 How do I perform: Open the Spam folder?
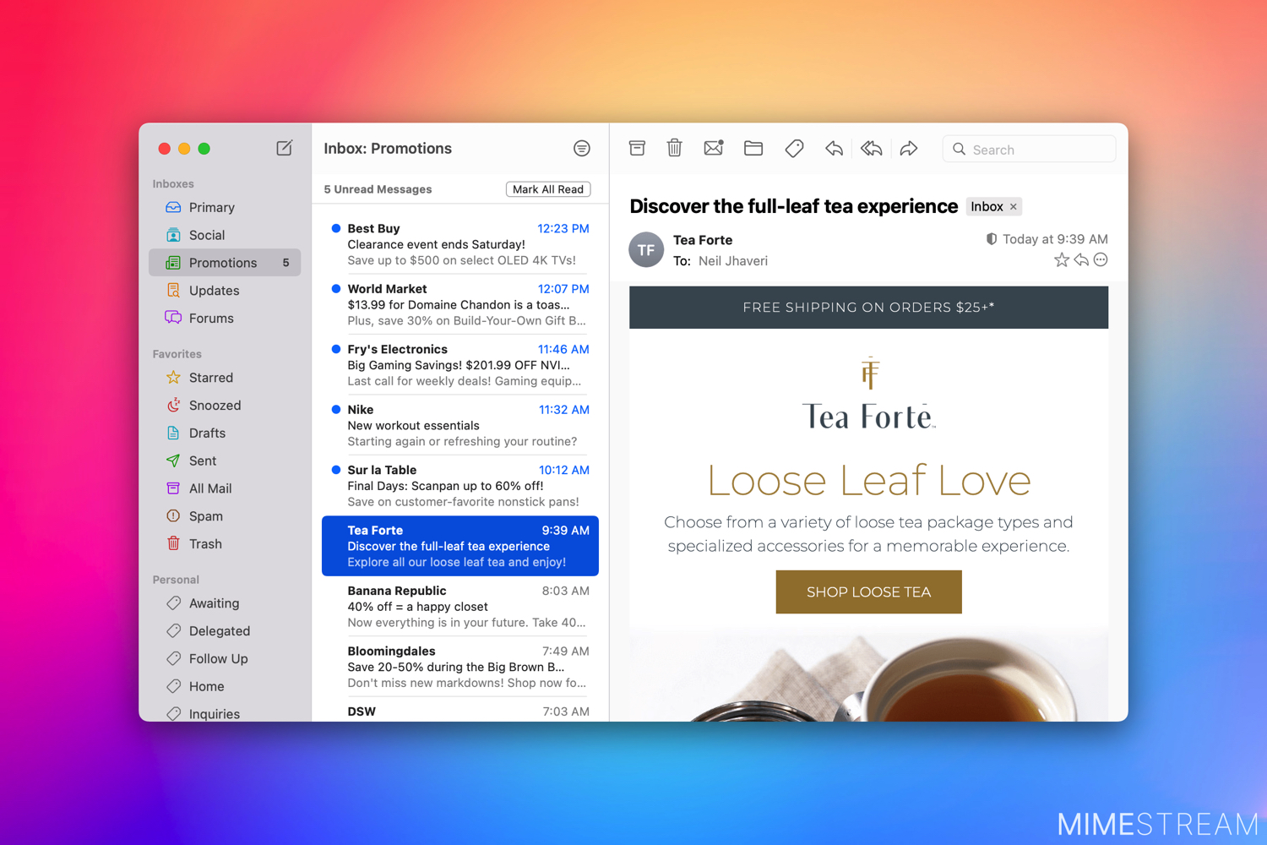pyautogui.click(x=225, y=516)
